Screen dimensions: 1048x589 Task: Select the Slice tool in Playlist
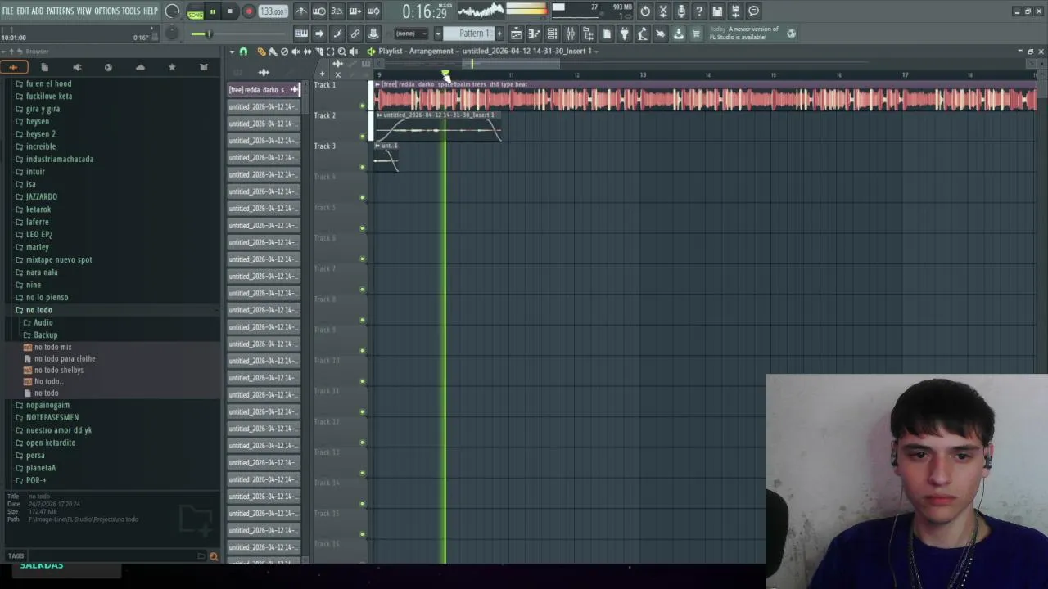pyautogui.click(x=319, y=51)
